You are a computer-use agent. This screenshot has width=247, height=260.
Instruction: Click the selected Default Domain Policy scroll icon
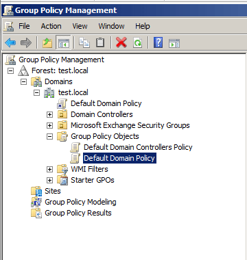pos(75,158)
